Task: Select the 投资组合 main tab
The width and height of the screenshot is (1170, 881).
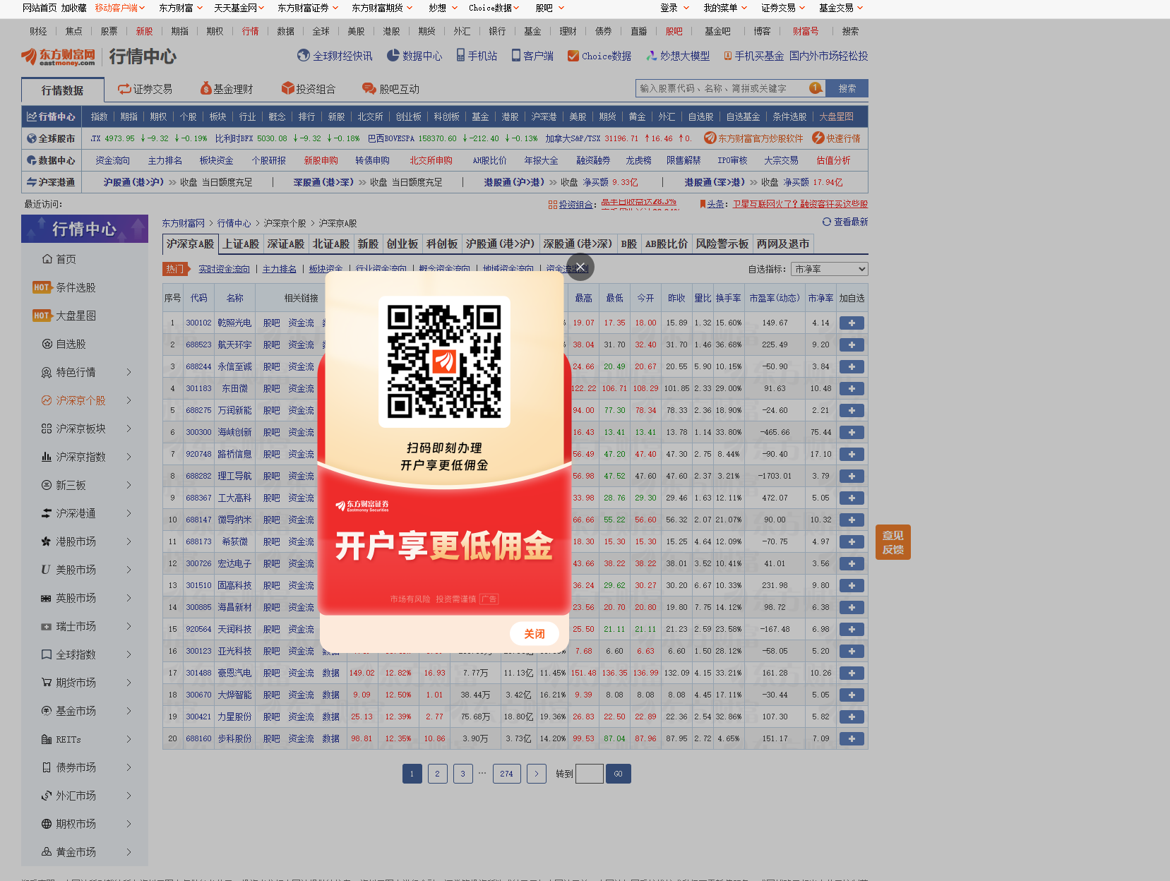Action: (x=309, y=89)
